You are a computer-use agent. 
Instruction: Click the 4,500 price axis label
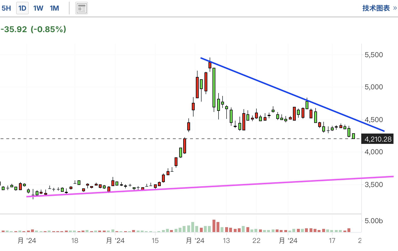pyautogui.click(x=374, y=120)
